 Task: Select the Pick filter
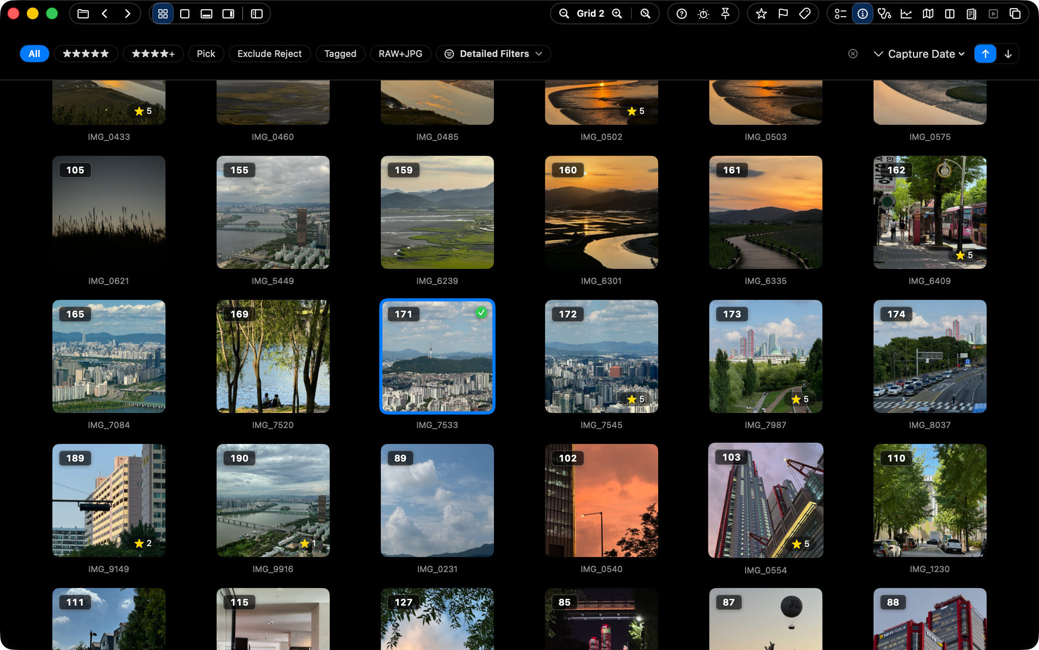(x=206, y=54)
